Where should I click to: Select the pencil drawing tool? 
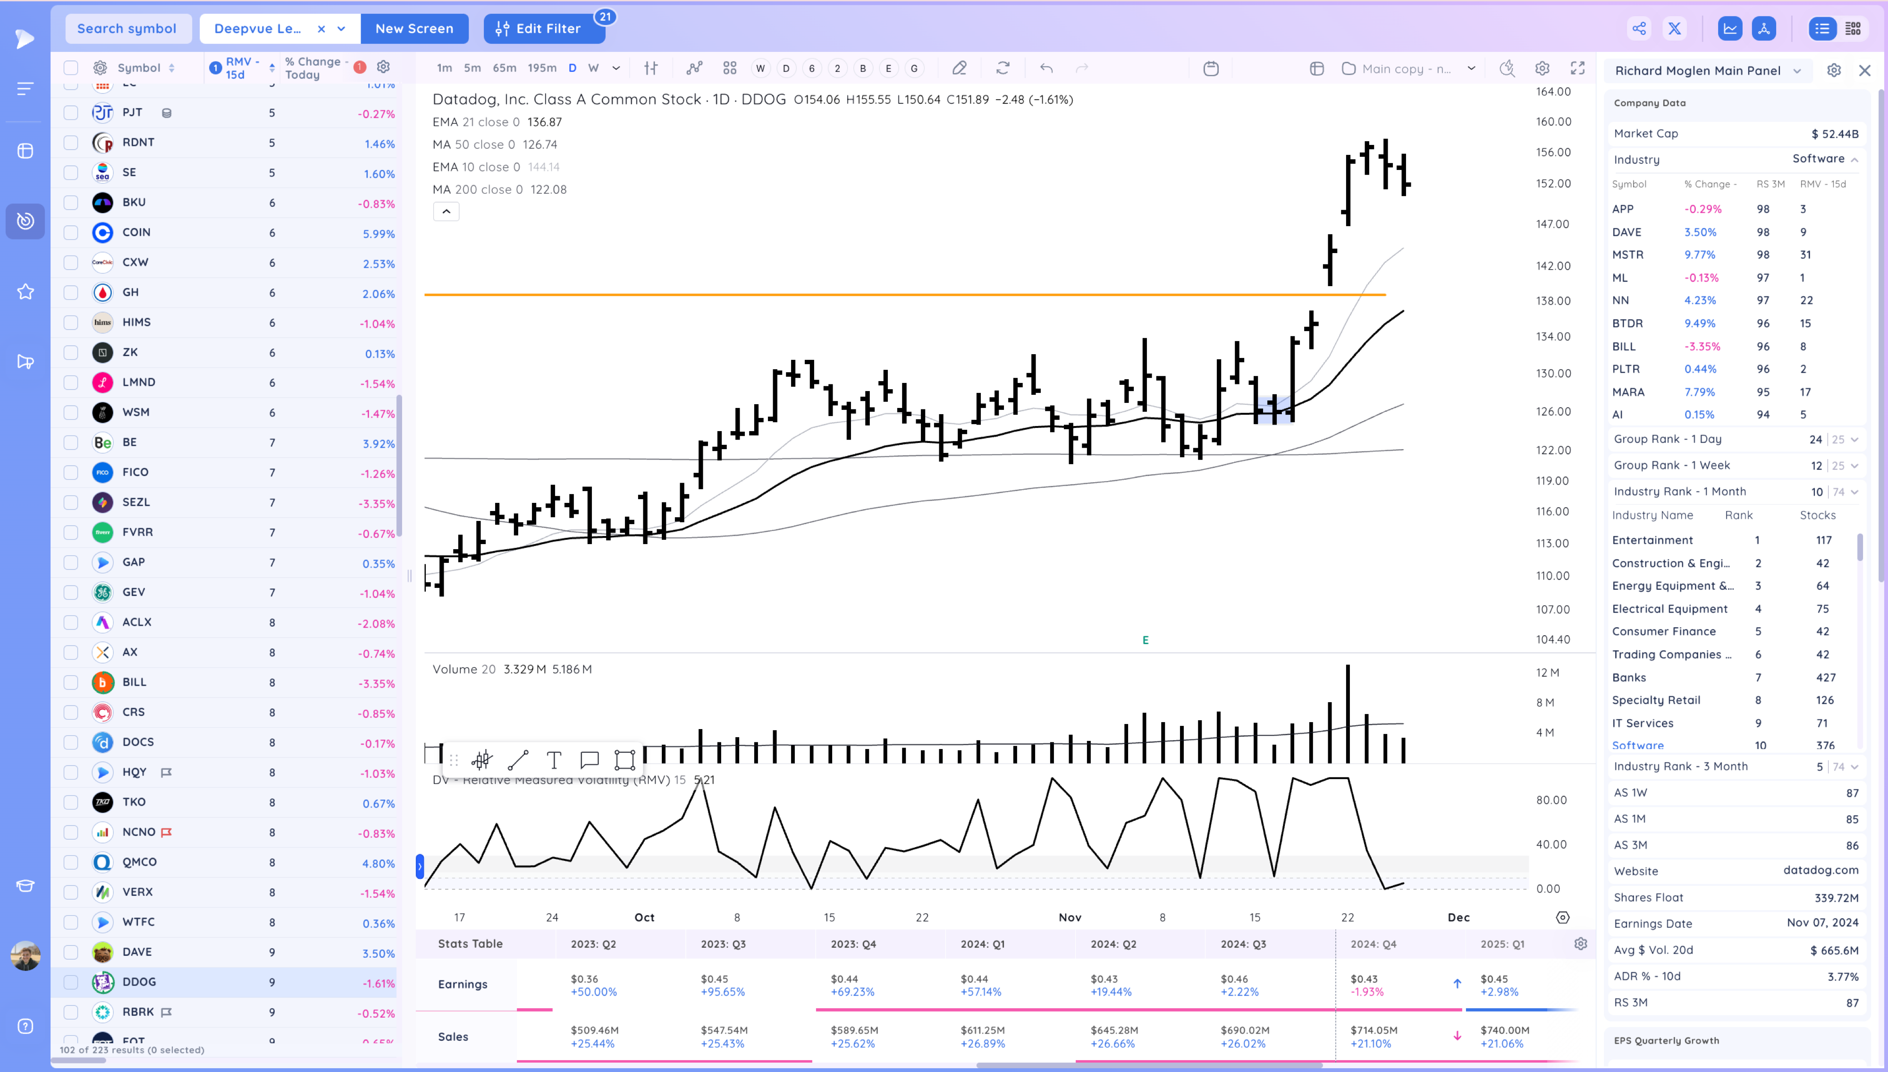click(960, 68)
